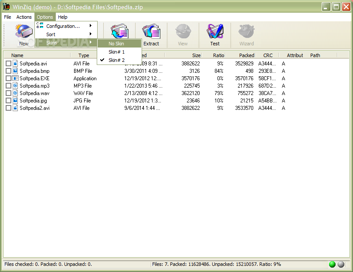353x272 pixels.
Task: Click the Extract toolbar icon
Action: pos(151,31)
